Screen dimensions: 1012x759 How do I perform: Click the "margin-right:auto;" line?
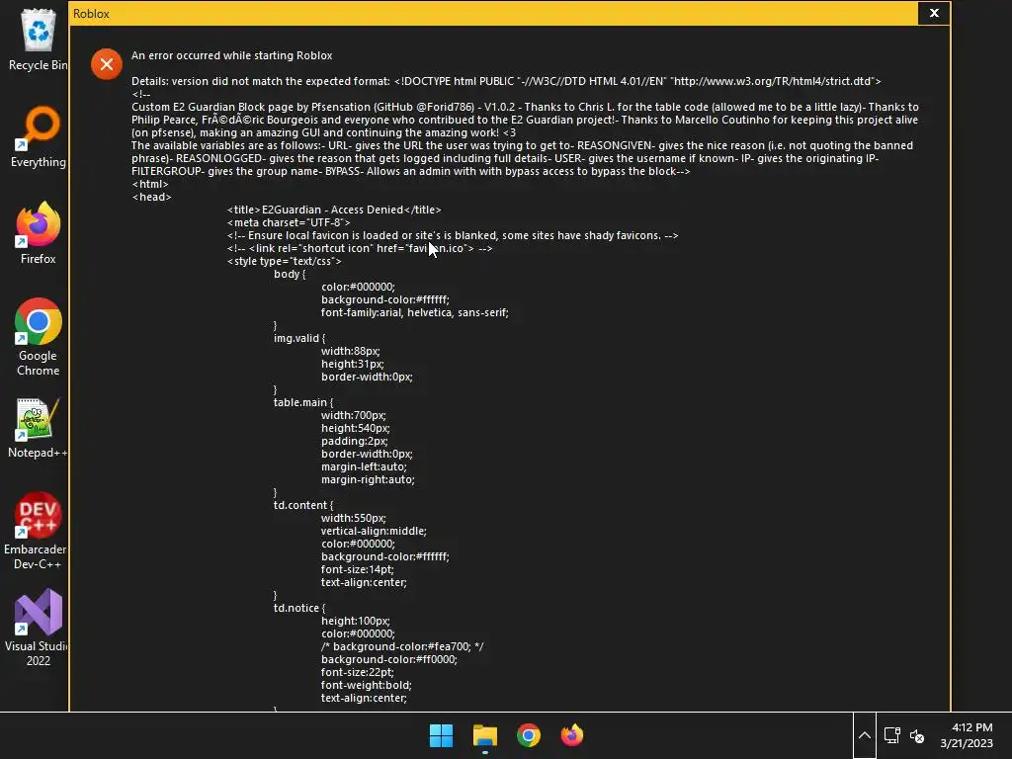click(368, 479)
